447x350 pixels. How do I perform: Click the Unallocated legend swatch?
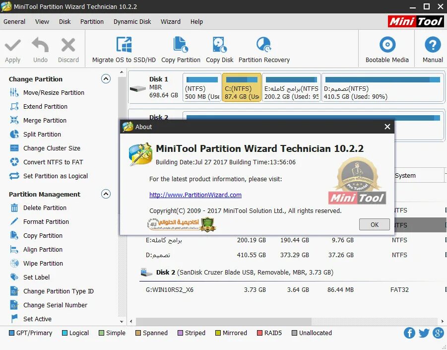[x=295, y=333]
